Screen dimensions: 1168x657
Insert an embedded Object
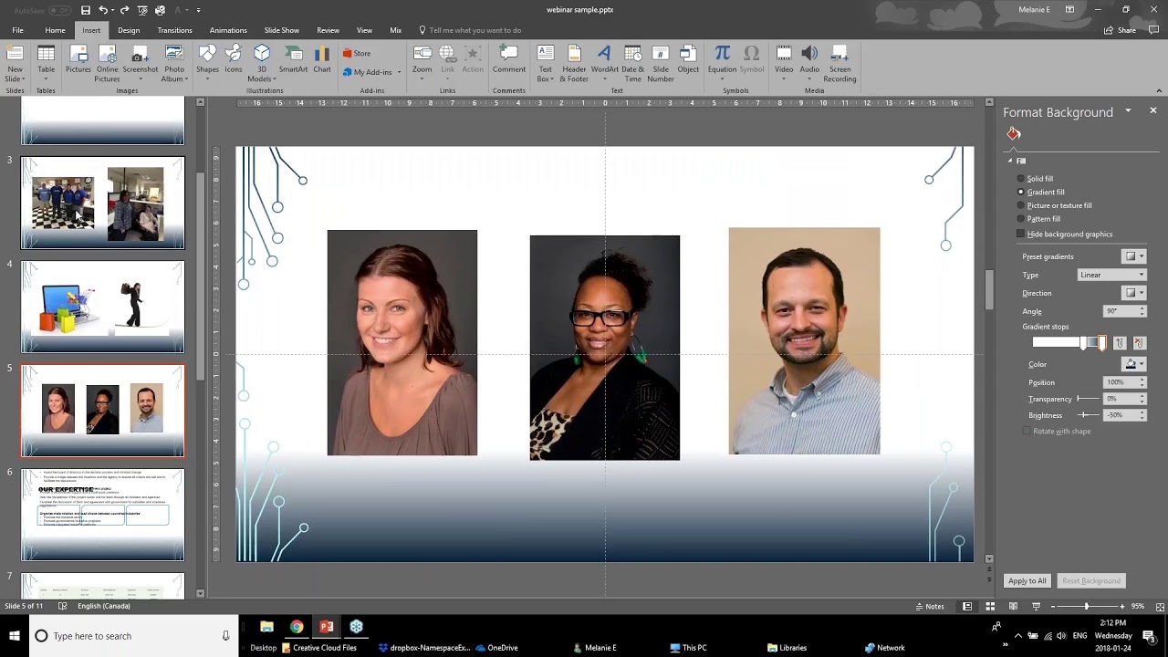tap(688, 58)
